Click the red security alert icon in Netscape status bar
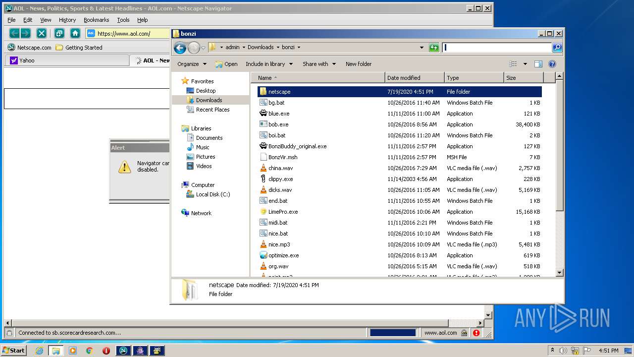Screen dimensions: 634x357 (476, 333)
